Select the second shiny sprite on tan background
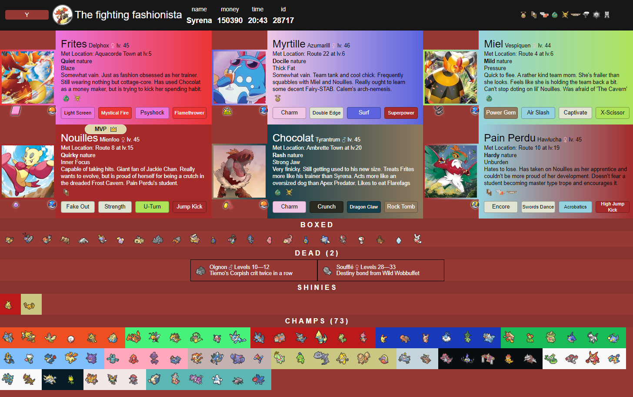 click(30, 305)
